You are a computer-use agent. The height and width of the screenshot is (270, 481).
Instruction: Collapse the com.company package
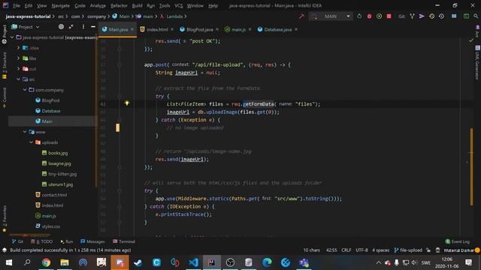pyautogui.click(x=25, y=90)
